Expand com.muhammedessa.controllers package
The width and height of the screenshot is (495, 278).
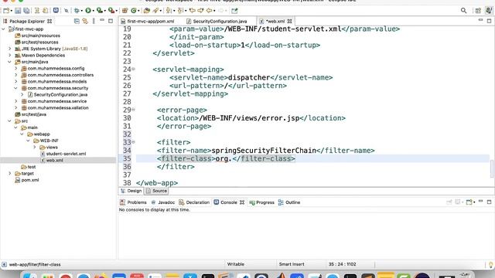[x=16, y=75]
